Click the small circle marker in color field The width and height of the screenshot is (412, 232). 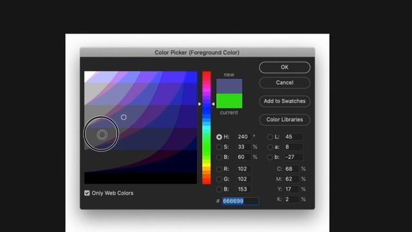pos(124,117)
